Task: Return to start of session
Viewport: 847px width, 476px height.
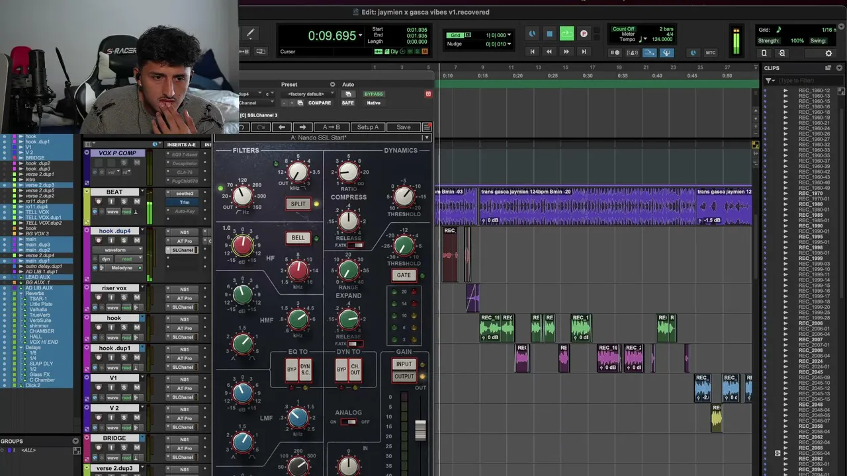Action: pos(532,52)
